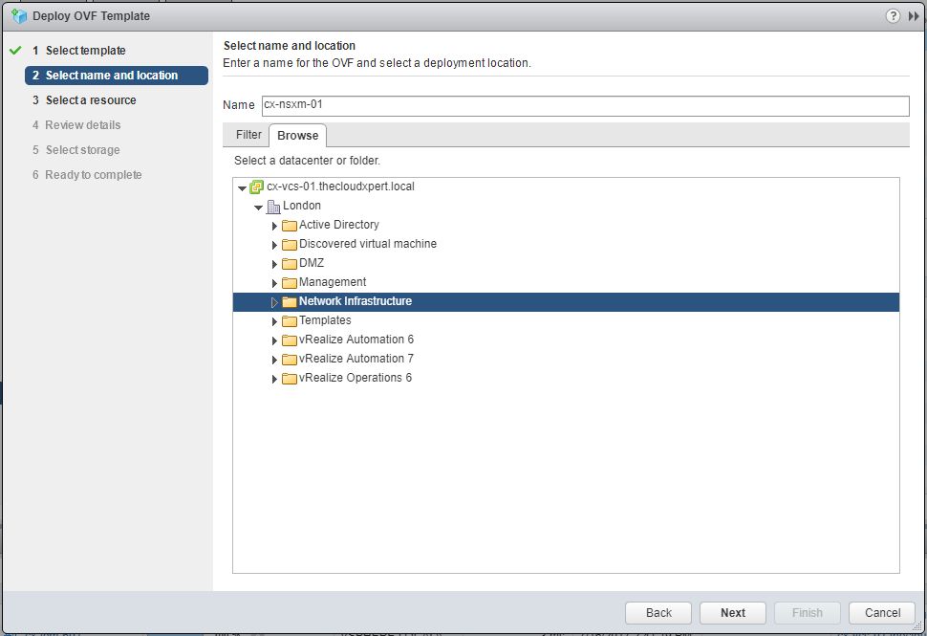Open the Browse tab
Screen dimensions: 927x636
[x=297, y=136]
